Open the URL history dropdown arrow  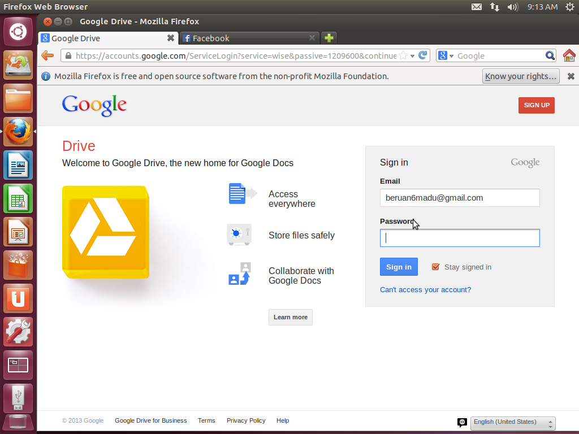412,56
